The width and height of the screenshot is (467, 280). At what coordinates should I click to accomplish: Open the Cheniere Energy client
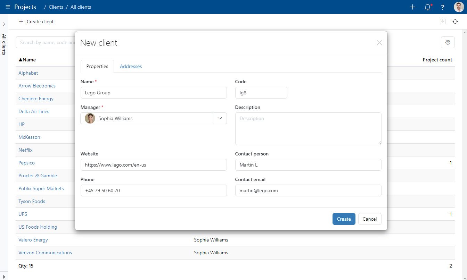[36, 99]
